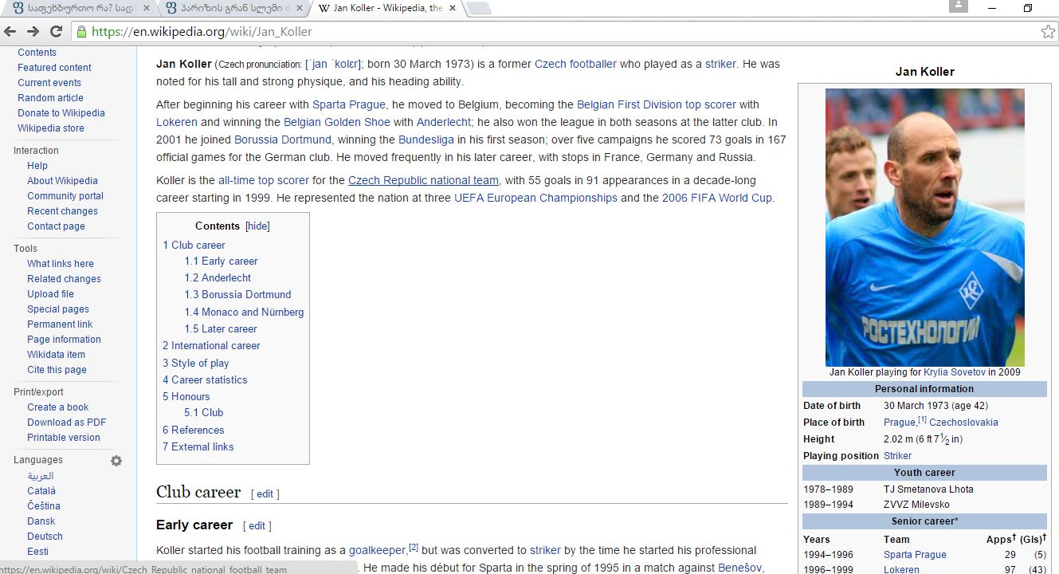
Task: Open the Contact page link
Action: pos(56,226)
